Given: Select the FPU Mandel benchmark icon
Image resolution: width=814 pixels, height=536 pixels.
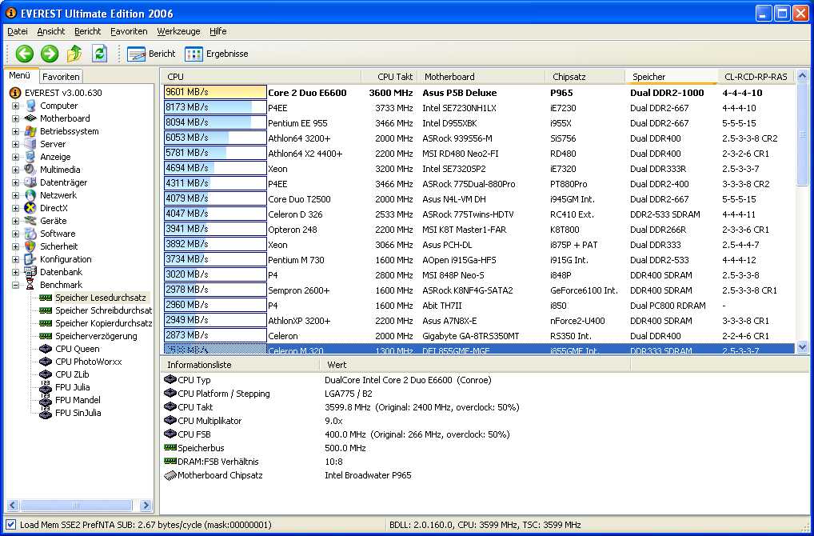Looking at the screenshot, I should click(46, 401).
